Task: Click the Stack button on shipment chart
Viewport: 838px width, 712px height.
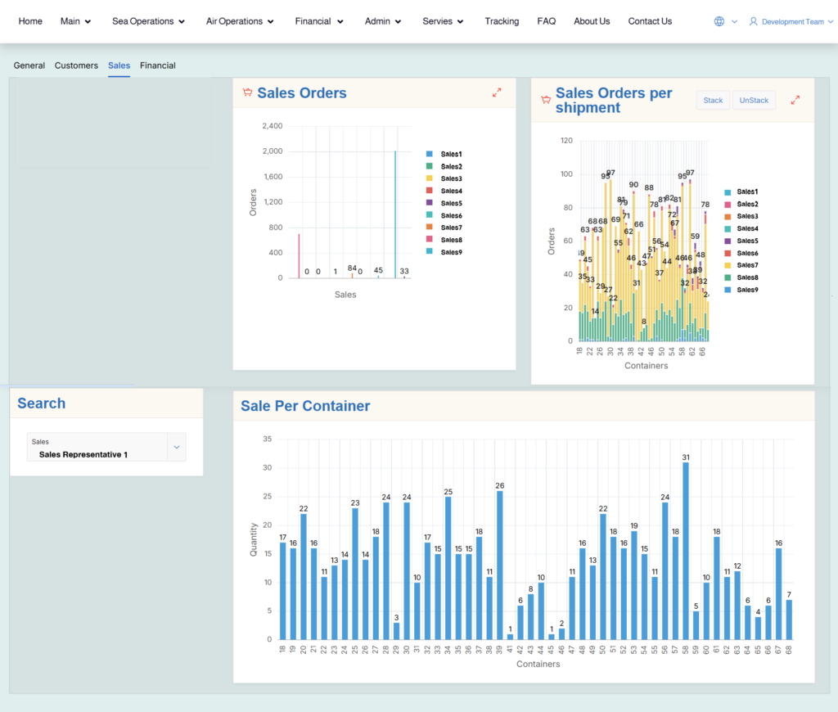Action: (713, 100)
